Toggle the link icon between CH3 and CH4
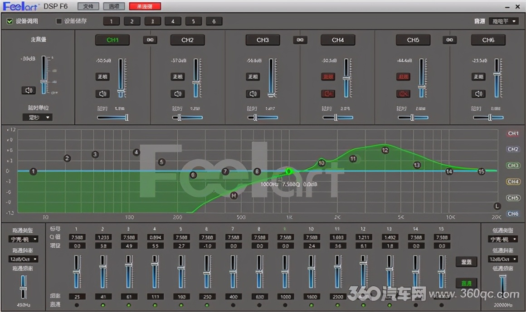This screenshot has width=526, height=312. coord(300,40)
